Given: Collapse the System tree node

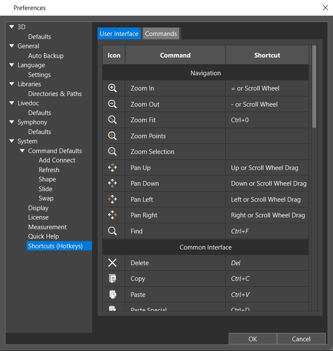Looking at the screenshot, I should (x=12, y=141).
